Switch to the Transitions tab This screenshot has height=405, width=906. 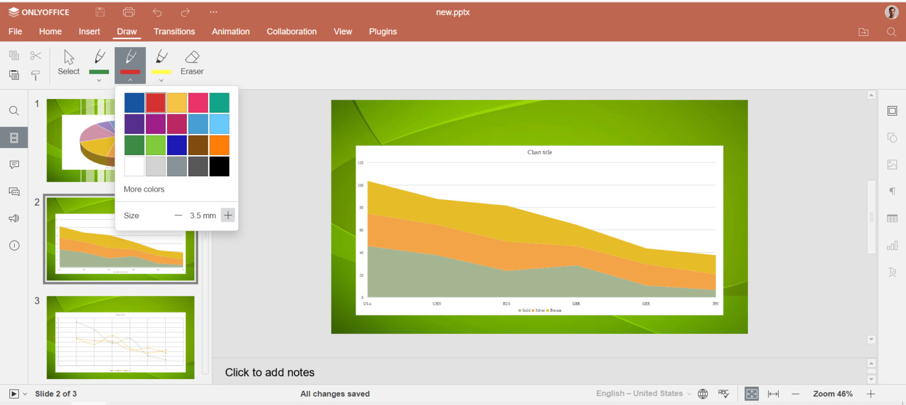click(x=174, y=31)
